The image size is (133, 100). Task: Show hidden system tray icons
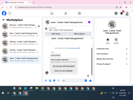[110, 93]
